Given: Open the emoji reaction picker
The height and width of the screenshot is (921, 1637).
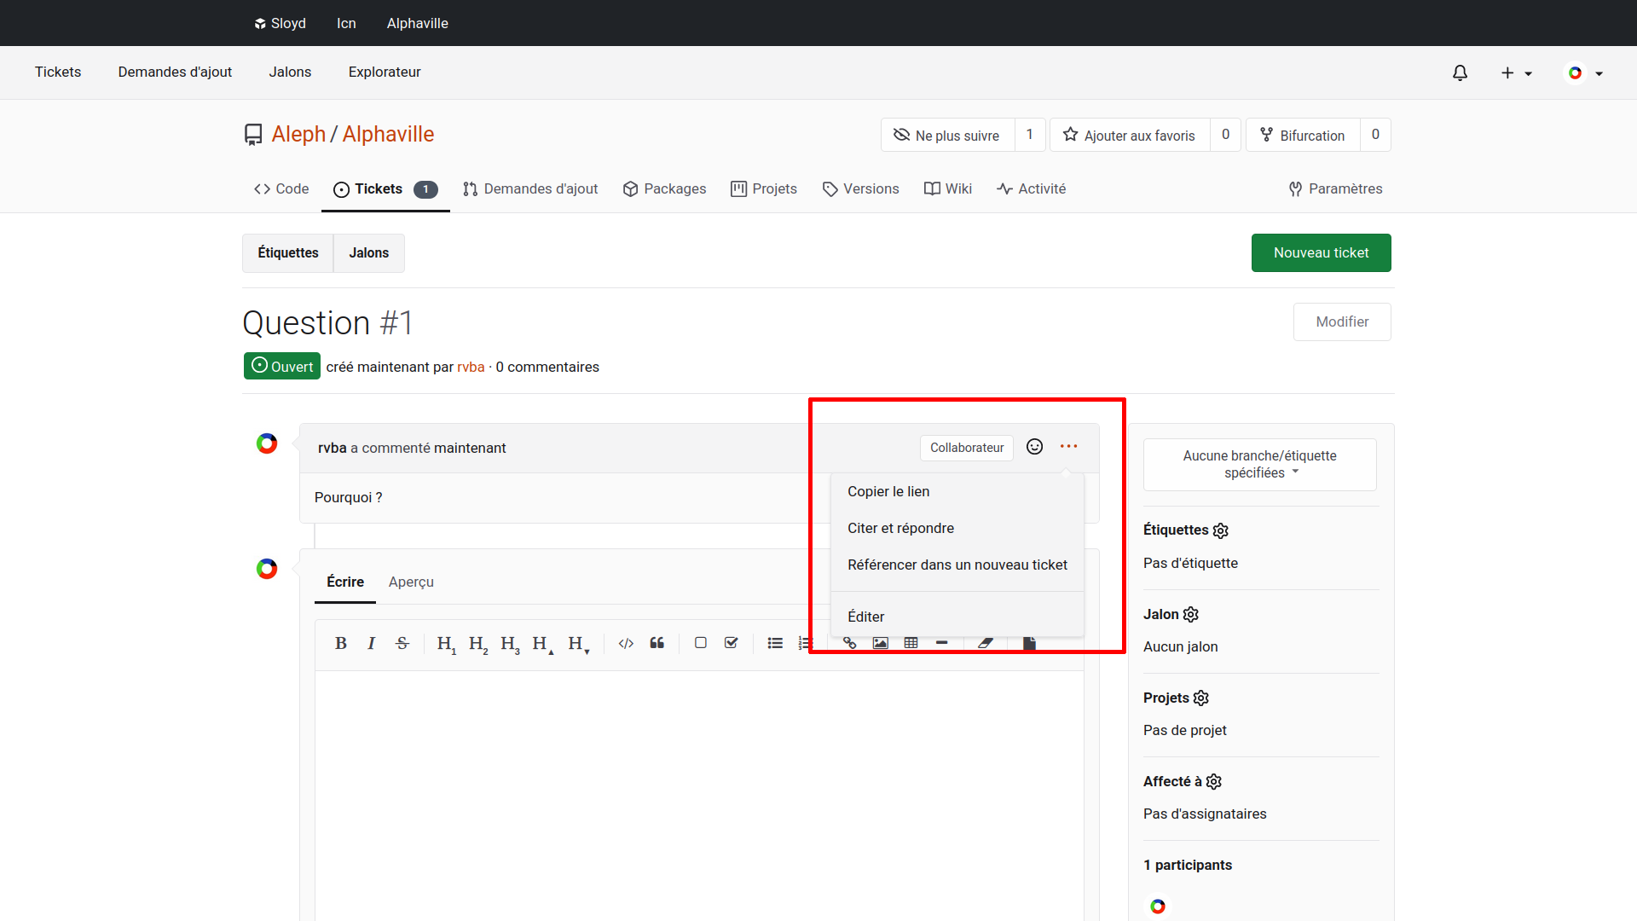Looking at the screenshot, I should [1034, 447].
